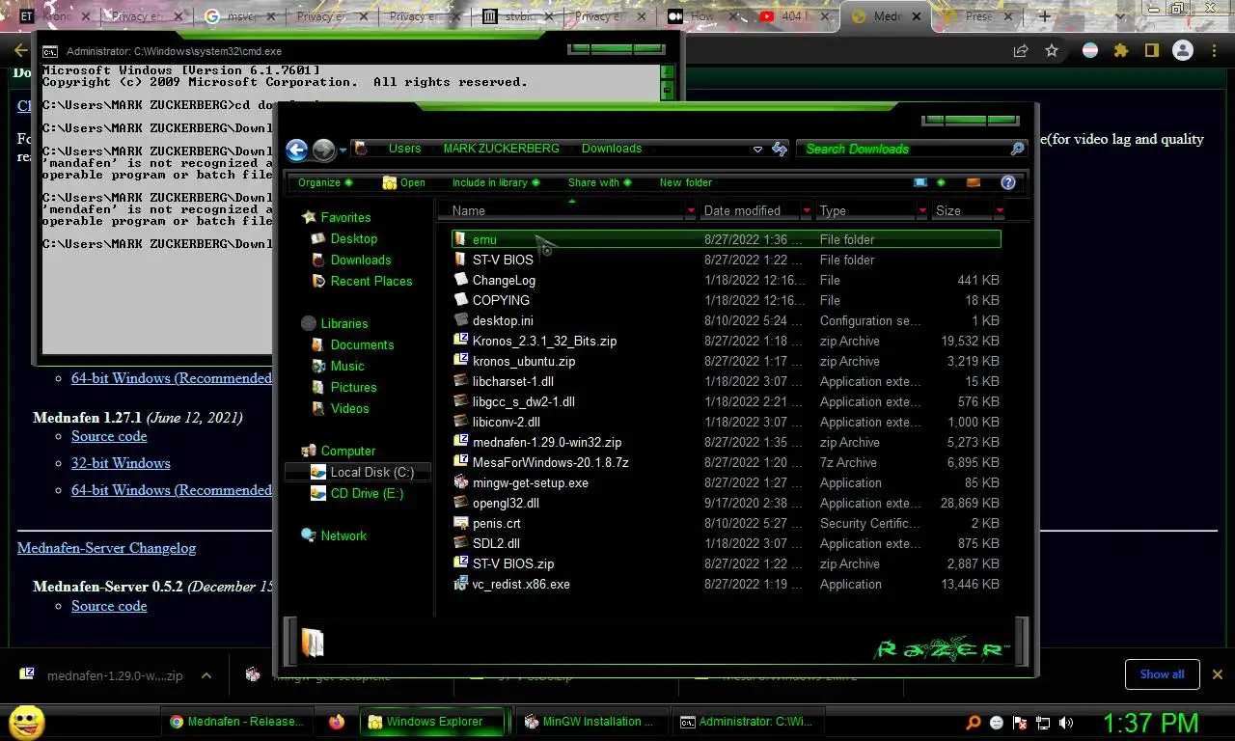Select libgcc_s_dw2-1.dll file

click(x=524, y=401)
